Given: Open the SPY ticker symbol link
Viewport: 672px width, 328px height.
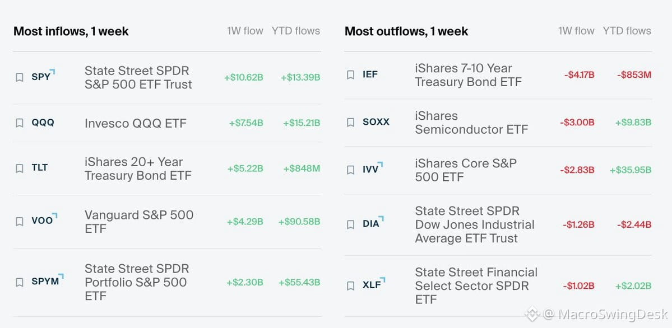Looking at the screenshot, I should pos(41,77).
